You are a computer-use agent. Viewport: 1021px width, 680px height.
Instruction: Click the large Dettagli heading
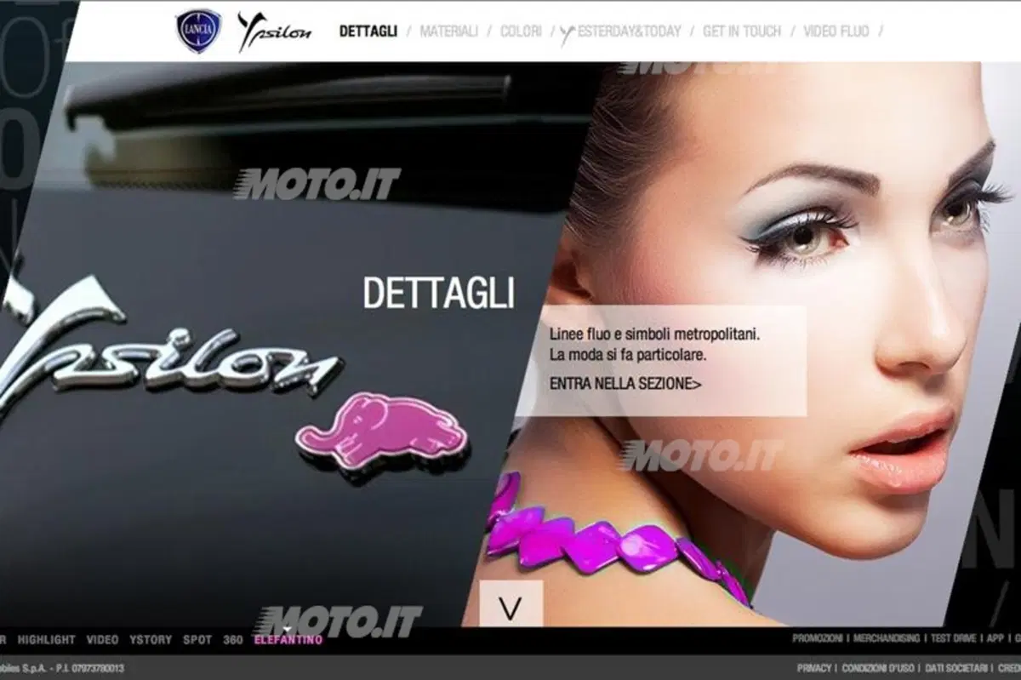(438, 293)
